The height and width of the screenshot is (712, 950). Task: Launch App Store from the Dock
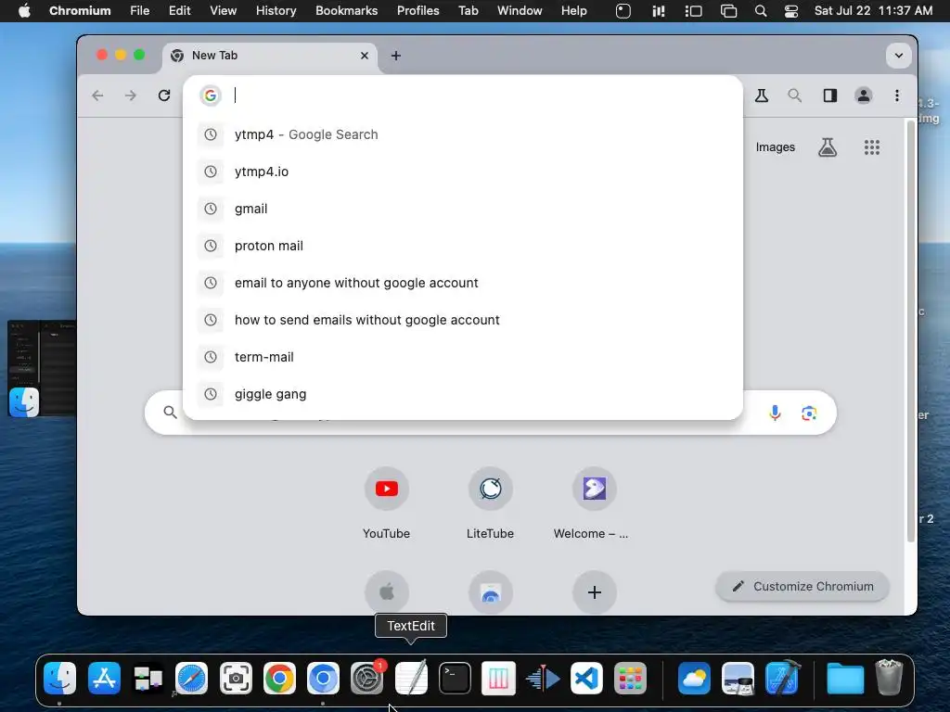(104, 678)
